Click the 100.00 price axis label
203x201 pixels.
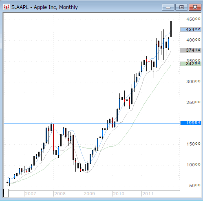click(193, 165)
